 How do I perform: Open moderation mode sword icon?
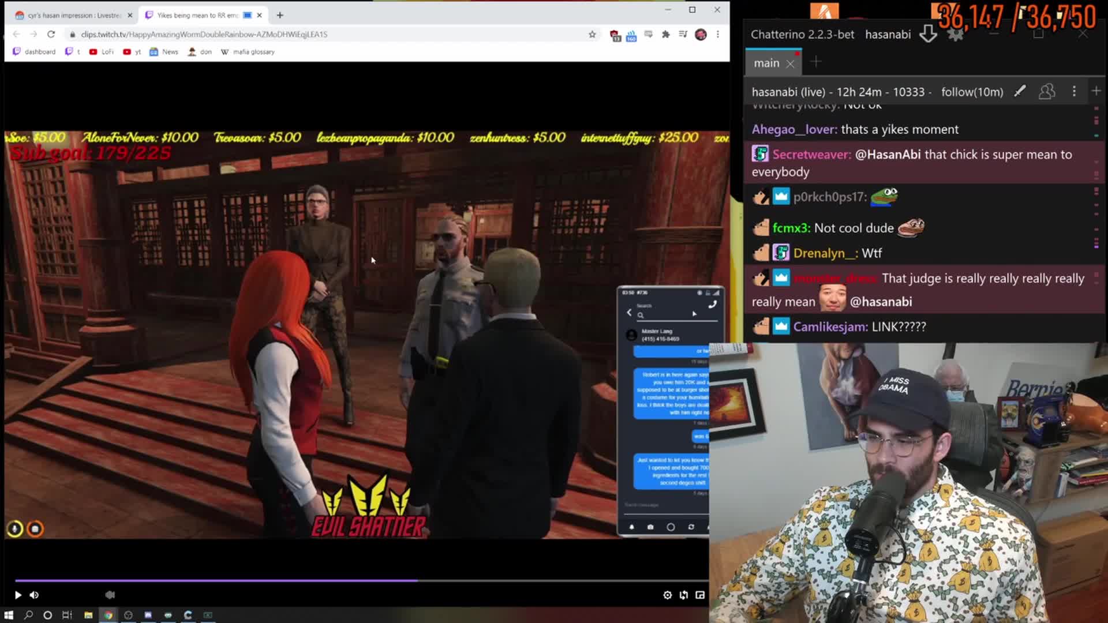point(1020,91)
